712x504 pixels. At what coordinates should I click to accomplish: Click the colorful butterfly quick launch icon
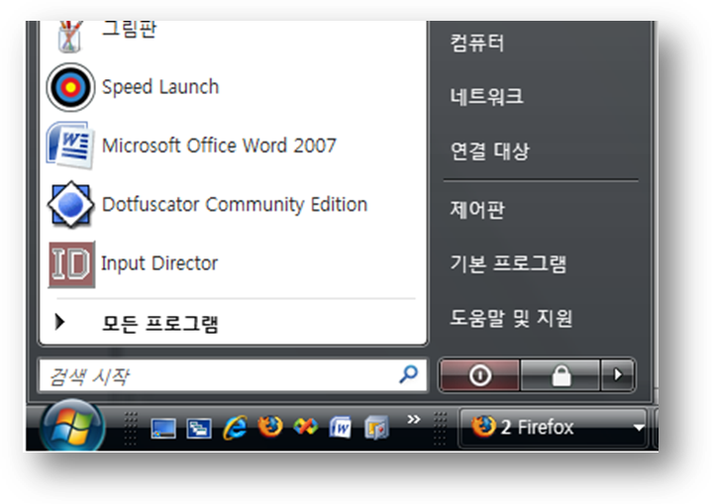coord(306,427)
